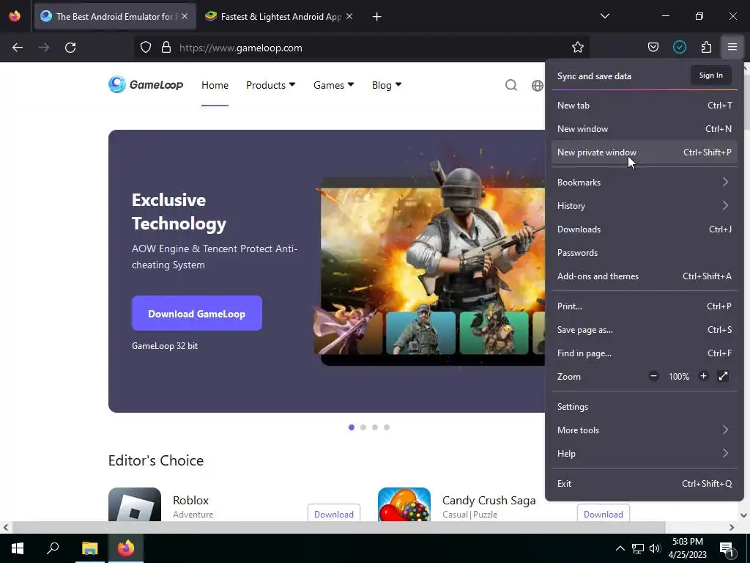Open the Extensions puzzle-piece icon
The height and width of the screenshot is (563, 750).
click(706, 47)
